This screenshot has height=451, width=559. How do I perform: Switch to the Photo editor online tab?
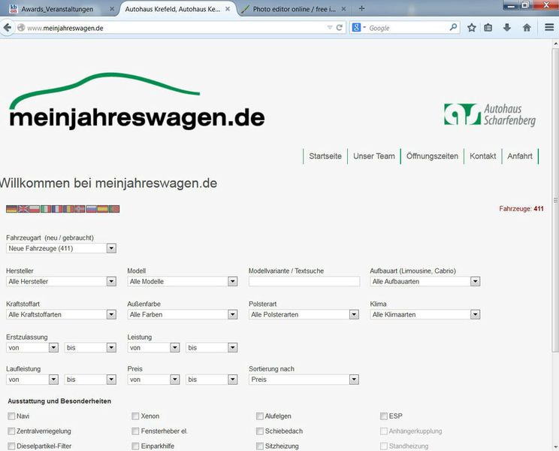[294, 9]
